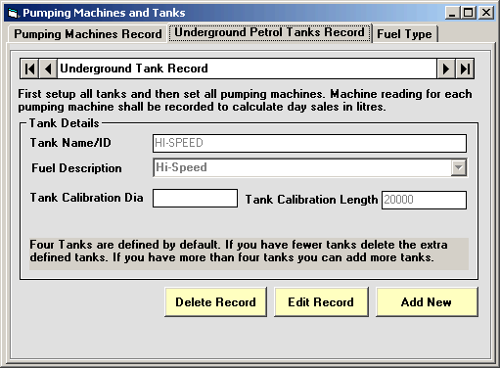
Task: Click the Tank Calibration Dia field
Action: tap(195, 198)
